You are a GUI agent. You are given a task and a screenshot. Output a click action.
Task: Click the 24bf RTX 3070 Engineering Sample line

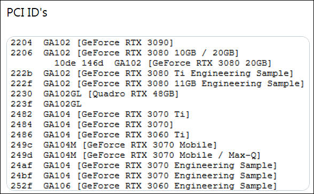click(144, 176)
